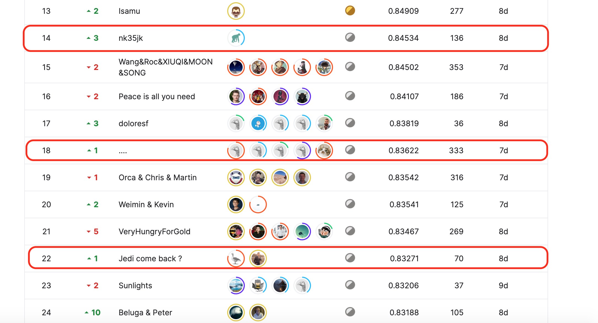Image resolution: width=598 pixels, height=323 pixels.
Task: Click Isamu's glasses-face avatar
Action: point(236,11)
